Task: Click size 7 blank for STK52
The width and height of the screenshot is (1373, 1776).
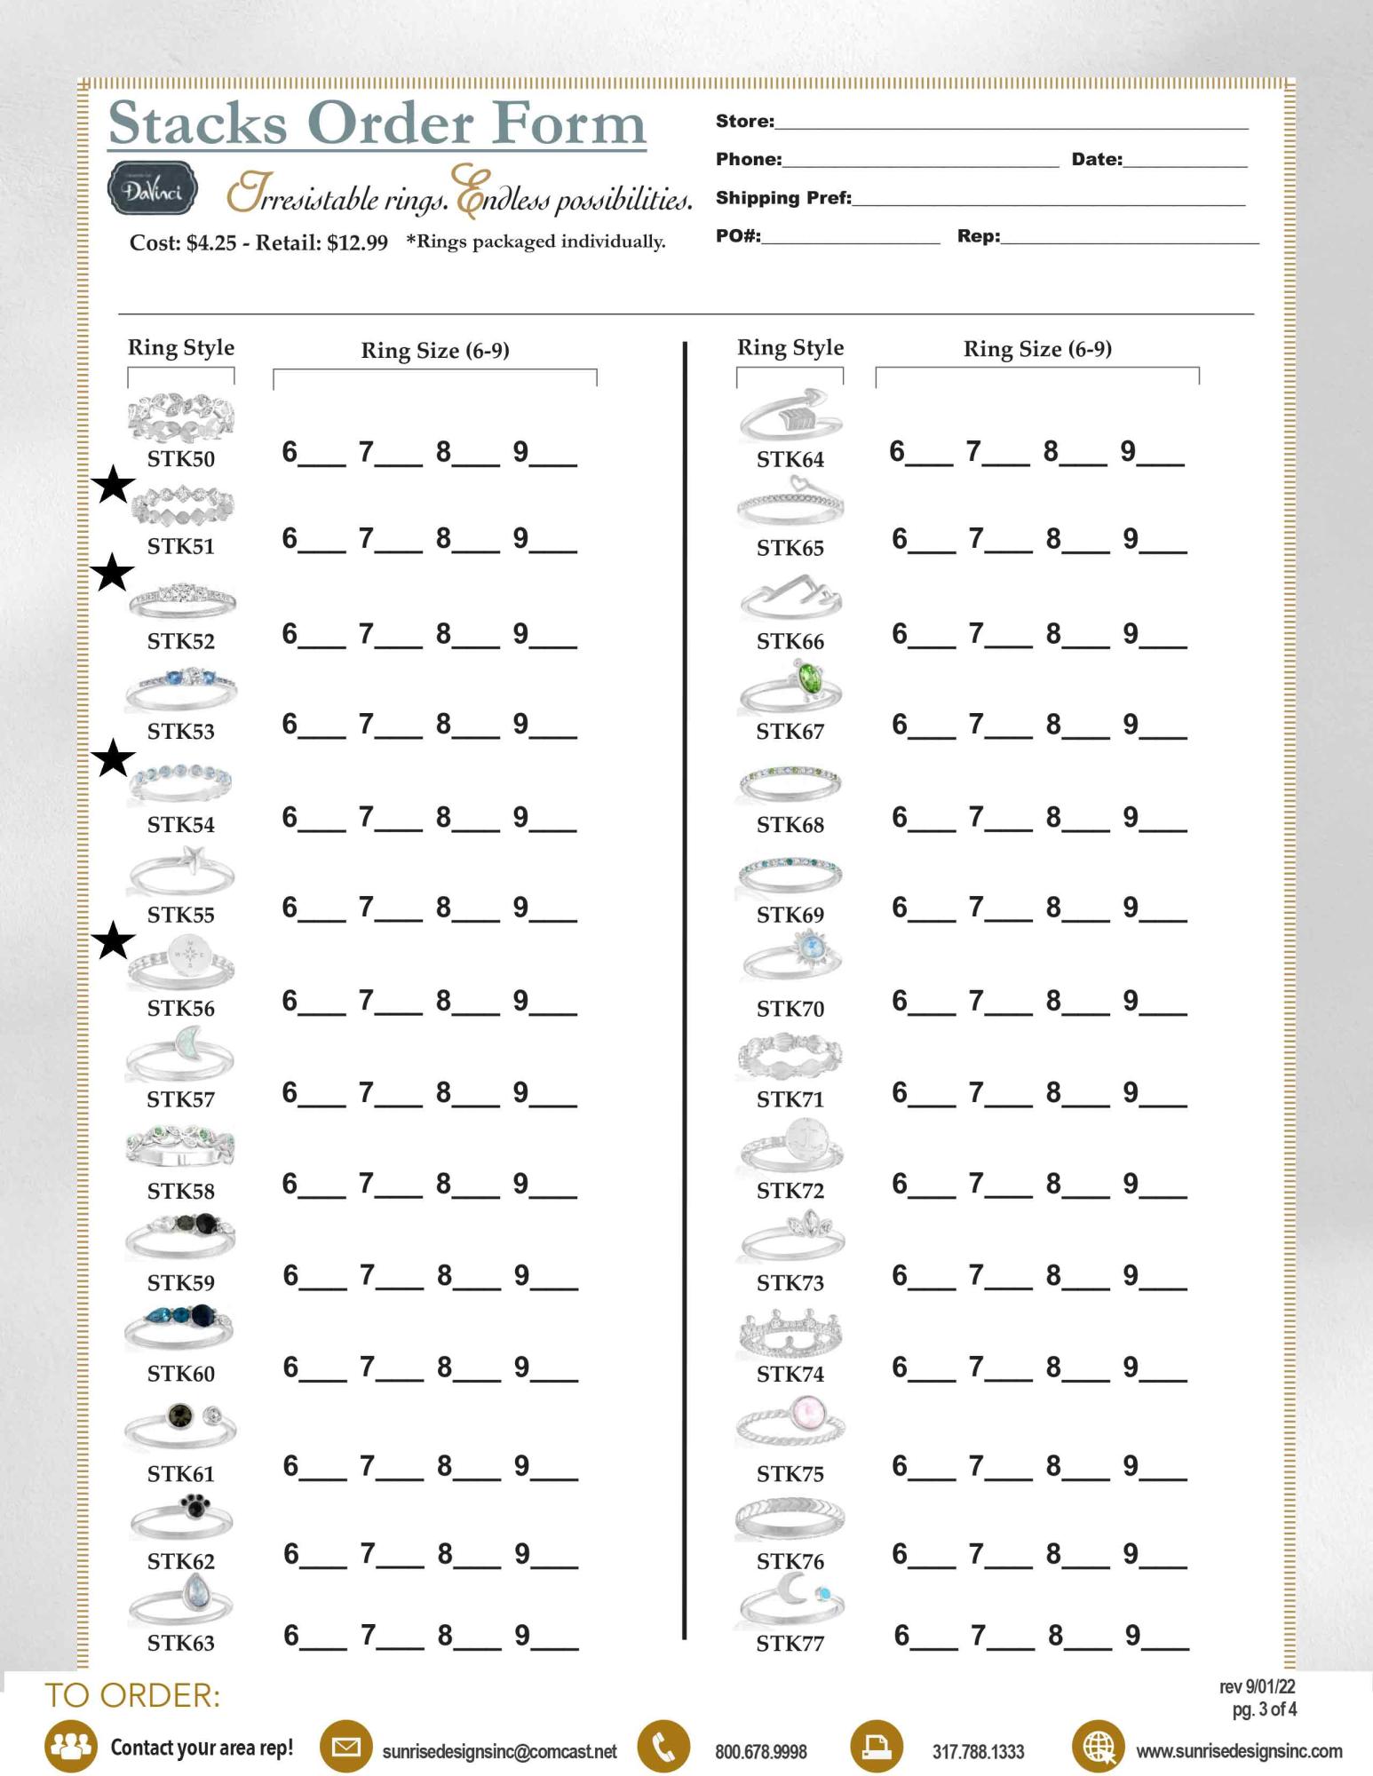Action: pyautogui.click(x=399, y=637)
